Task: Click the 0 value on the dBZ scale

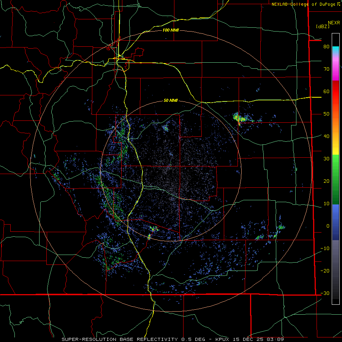Action: click(328, 226)
